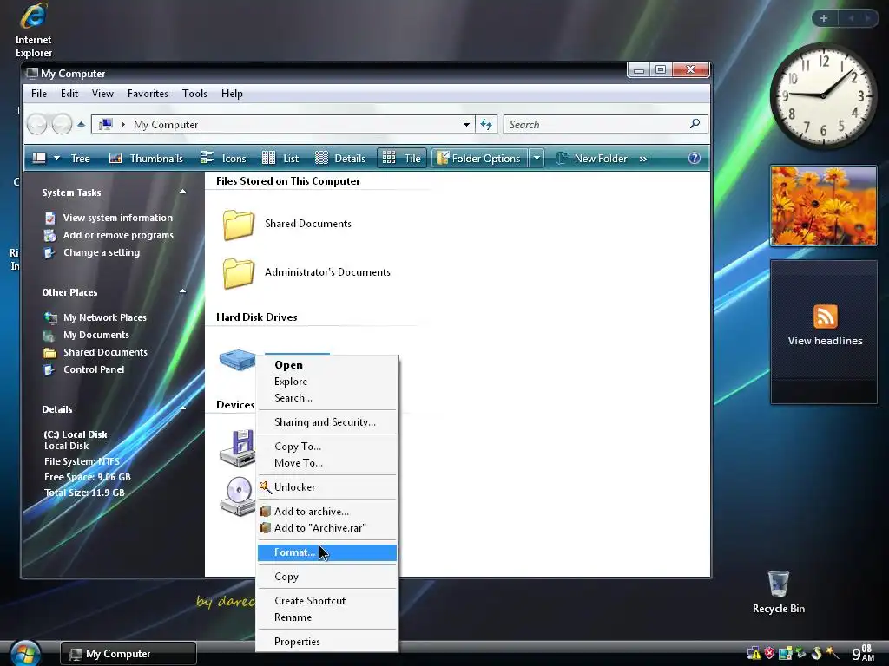Screen dimensions: 889x666
Task: Select the CD drive icon
Action: point(238,496)
